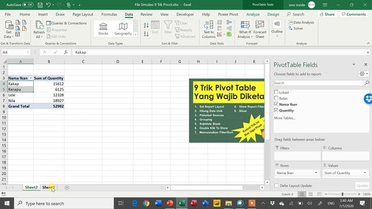Select the Grand Total cell
Image resolution: width=372 pixels, height=209 pixels.
[21, 106]
